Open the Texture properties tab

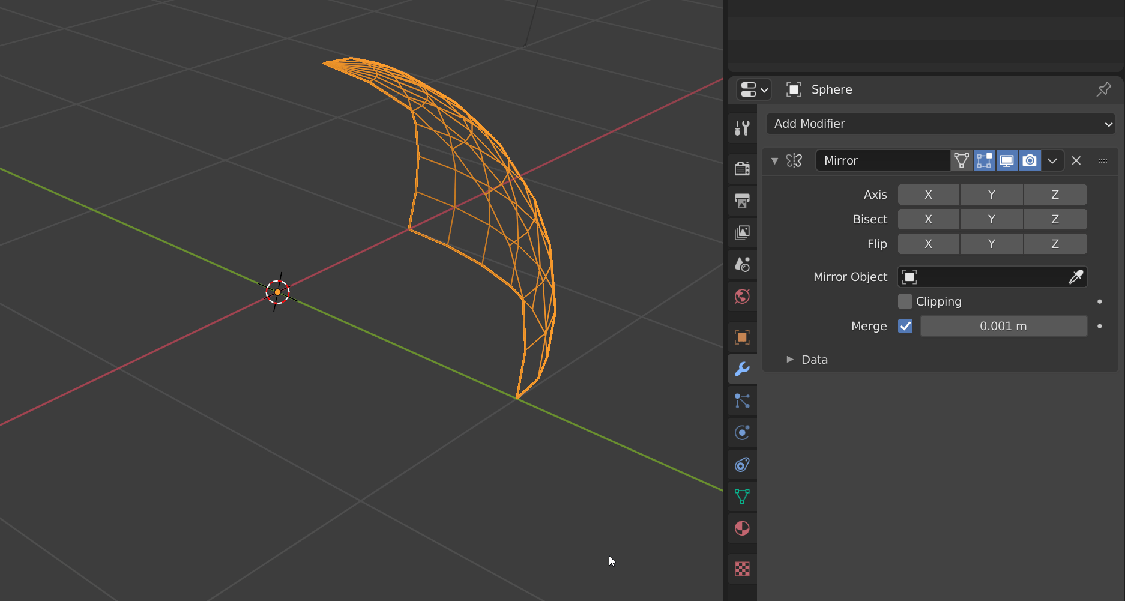[x=742, y=568]
